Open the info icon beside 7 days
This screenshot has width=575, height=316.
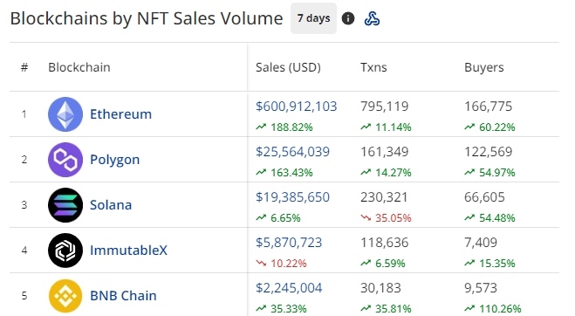pyautogui.click(x=348, y=18)
